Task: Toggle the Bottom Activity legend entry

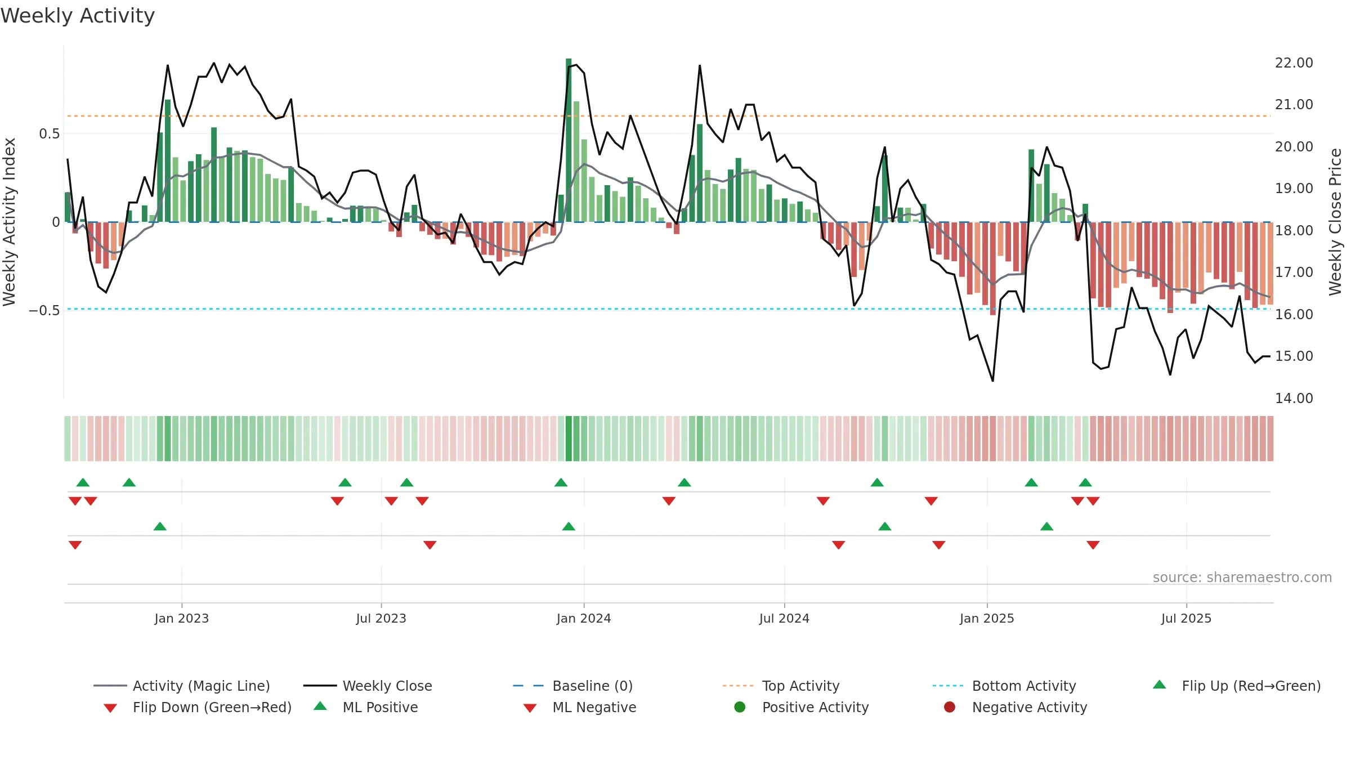Action: [1004, 686]
